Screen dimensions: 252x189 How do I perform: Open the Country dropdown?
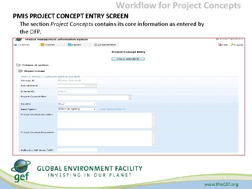[x=77, y=104]
